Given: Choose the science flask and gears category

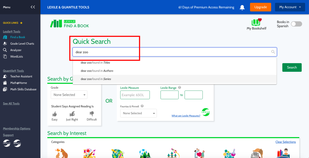Looking at the screenshot, I should point(229,153).
